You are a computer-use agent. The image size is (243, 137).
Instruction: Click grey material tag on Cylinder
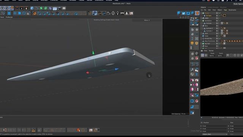tap(222, 23)
